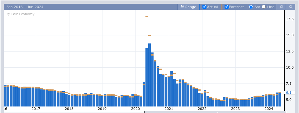Uncheck the Actual data checkbox
Screen dimensions: 299x113
click(204, 7)
